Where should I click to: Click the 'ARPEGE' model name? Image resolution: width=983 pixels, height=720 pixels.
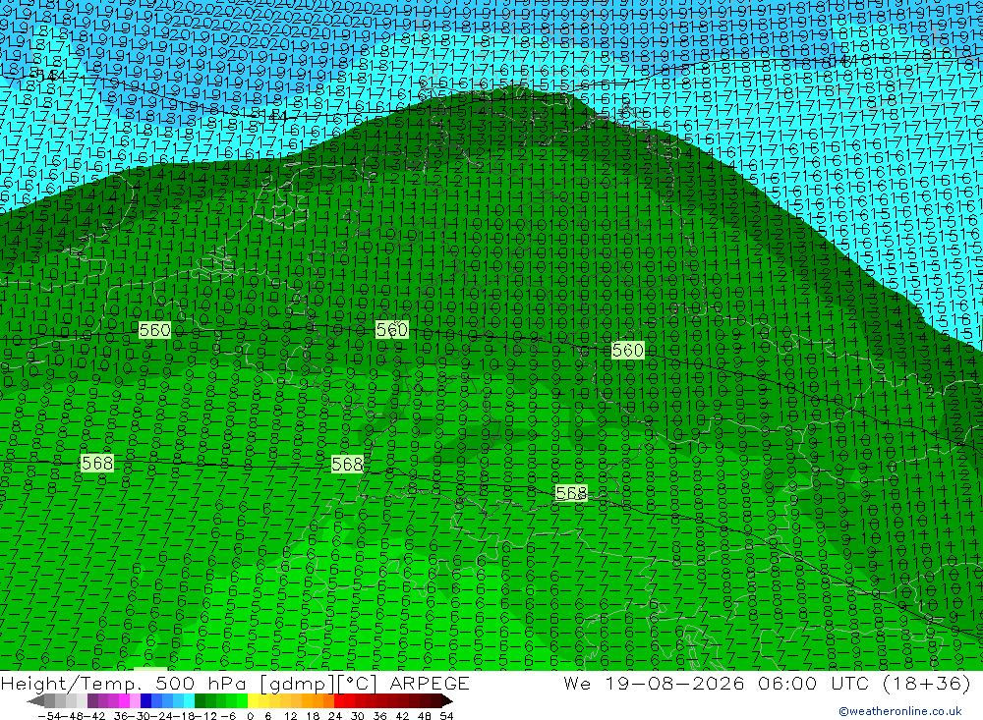coord(430,683)
